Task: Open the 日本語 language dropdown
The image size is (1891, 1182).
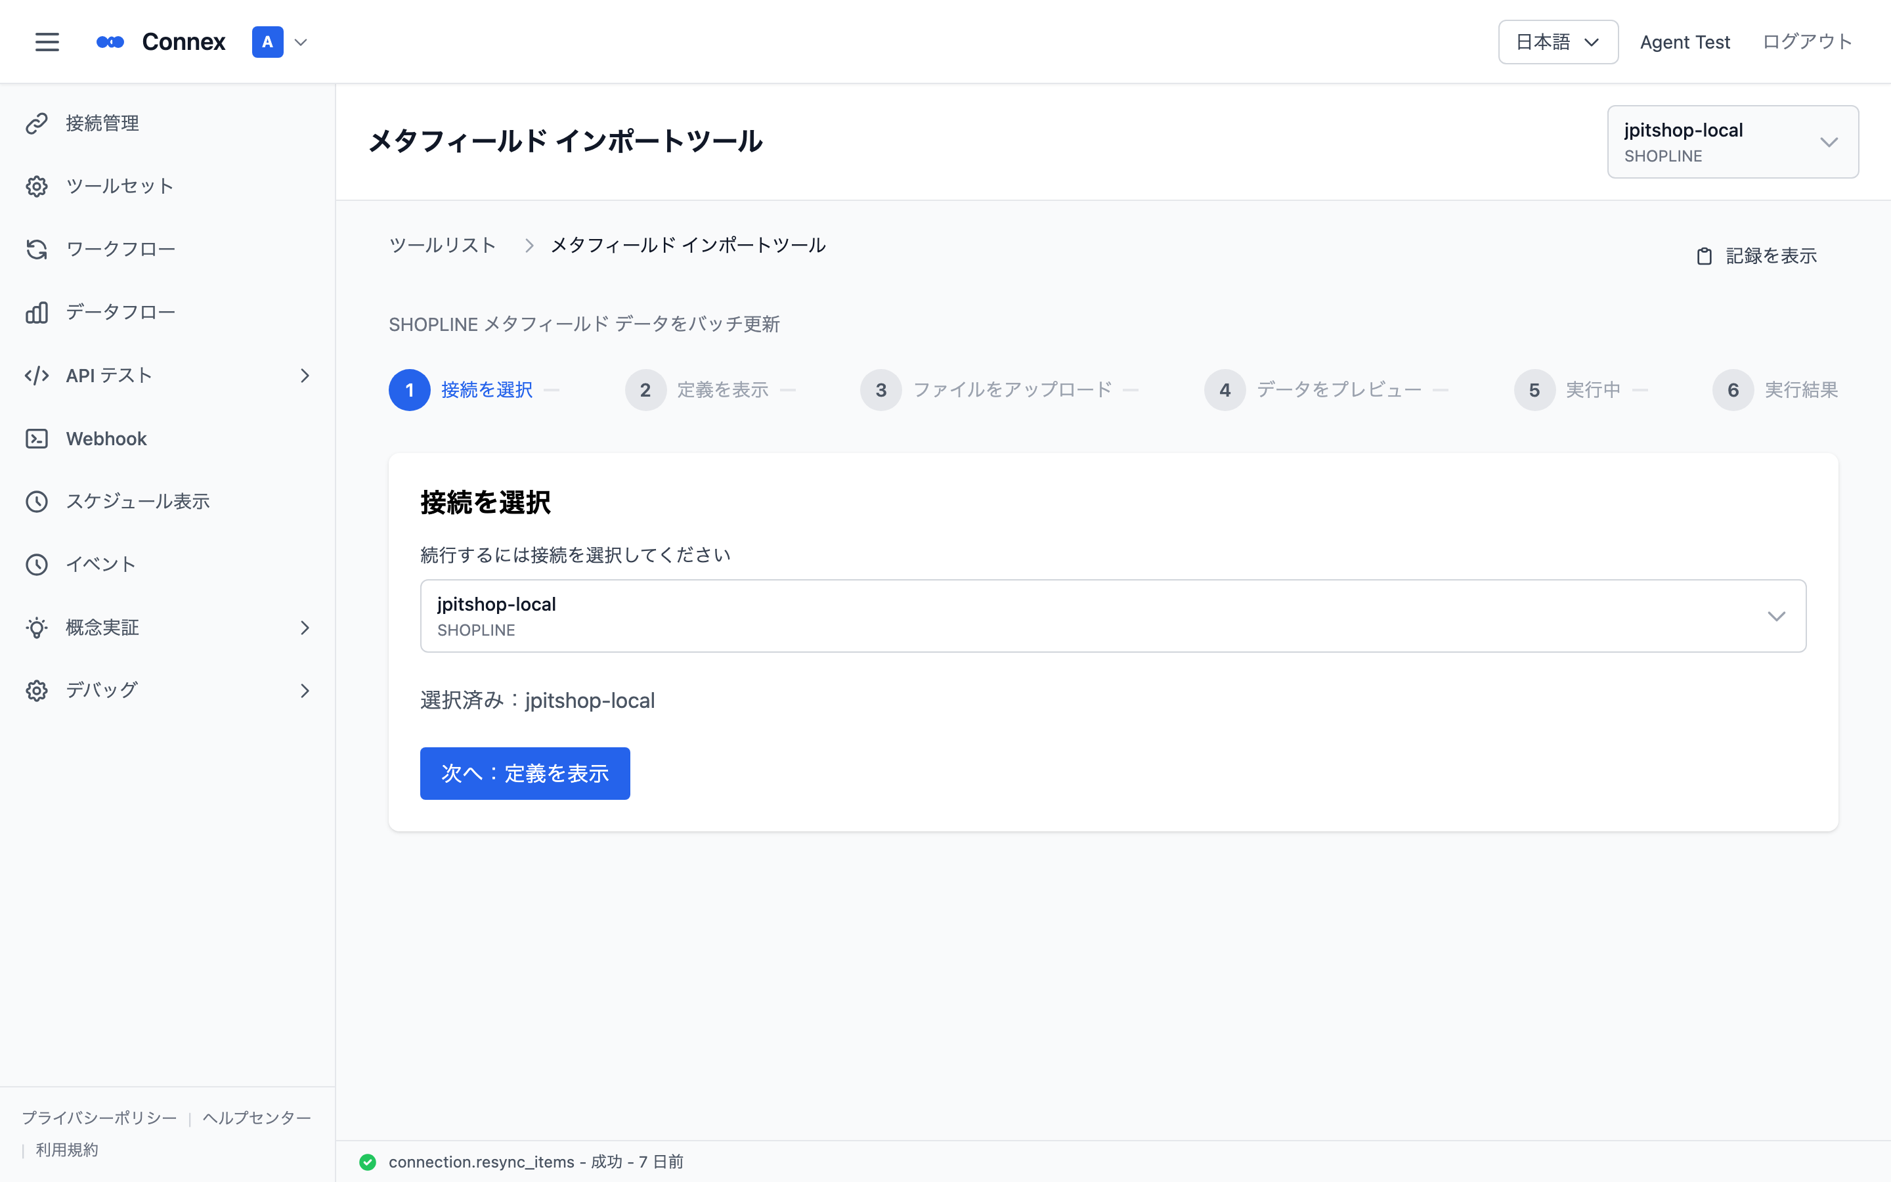Action: click(x=1557, y=42)
